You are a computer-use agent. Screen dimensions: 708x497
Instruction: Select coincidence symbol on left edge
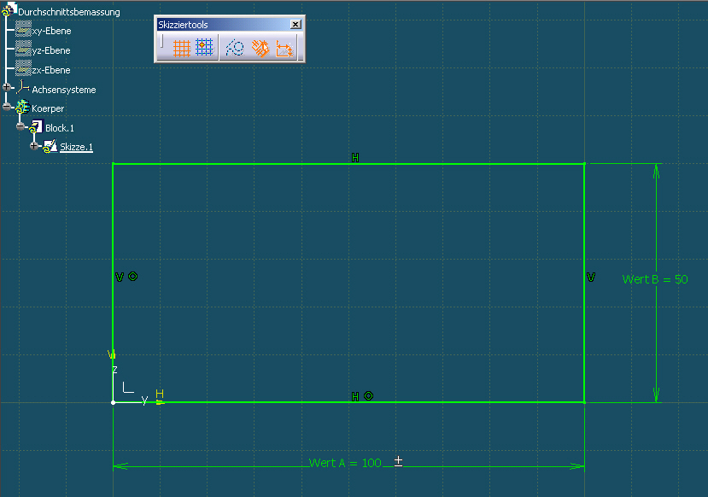(132, 277)
